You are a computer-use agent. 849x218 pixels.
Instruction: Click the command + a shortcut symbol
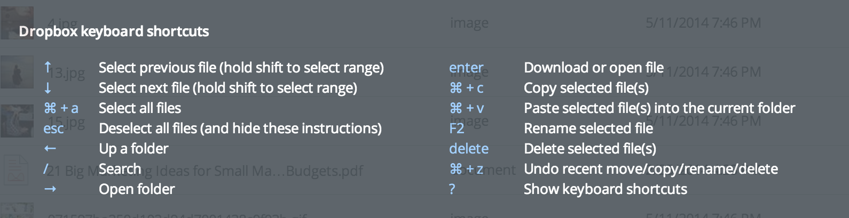tap(61, 108)
